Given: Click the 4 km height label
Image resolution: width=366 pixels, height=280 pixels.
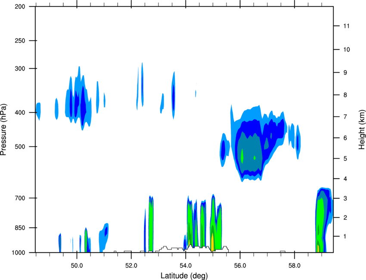Looking at the screenshot, I should pyautogui.click(x=345, y=179).
